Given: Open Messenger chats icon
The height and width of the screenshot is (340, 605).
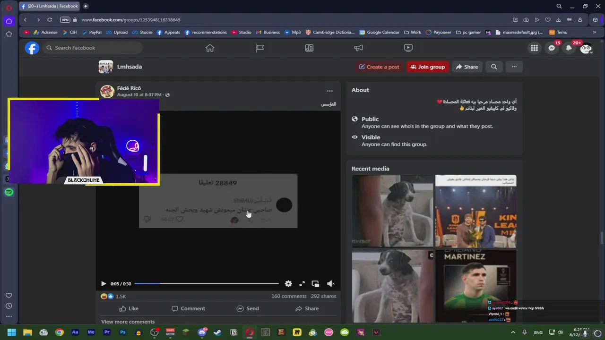Looking at the screenshot, I should pos(552,48).
